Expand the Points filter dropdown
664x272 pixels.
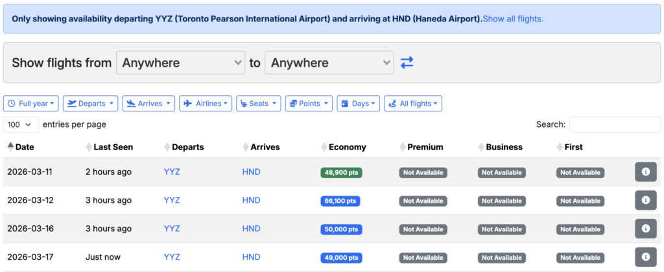click(309, 104)
